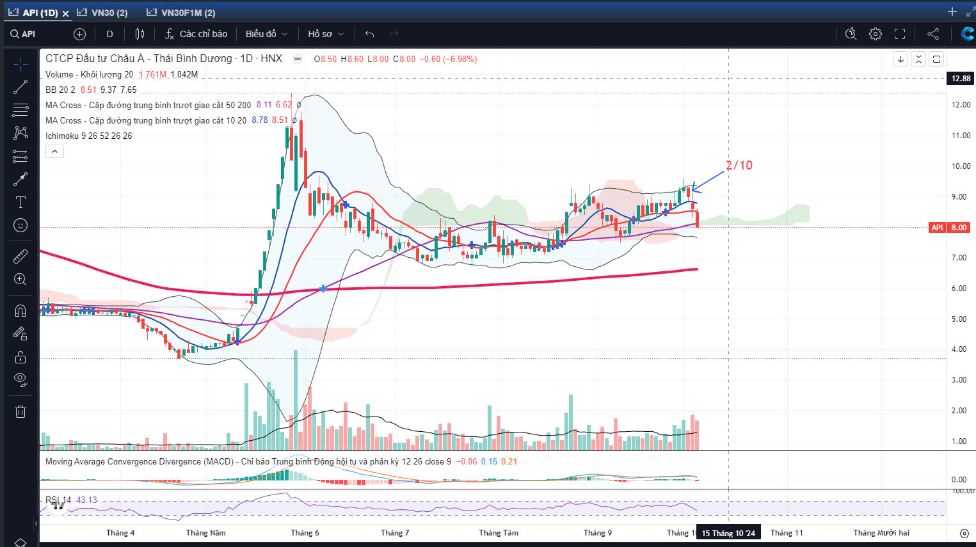976x547 pixels.
Task: Click the Tháng 11 time axis label
Action: point(787,533)
